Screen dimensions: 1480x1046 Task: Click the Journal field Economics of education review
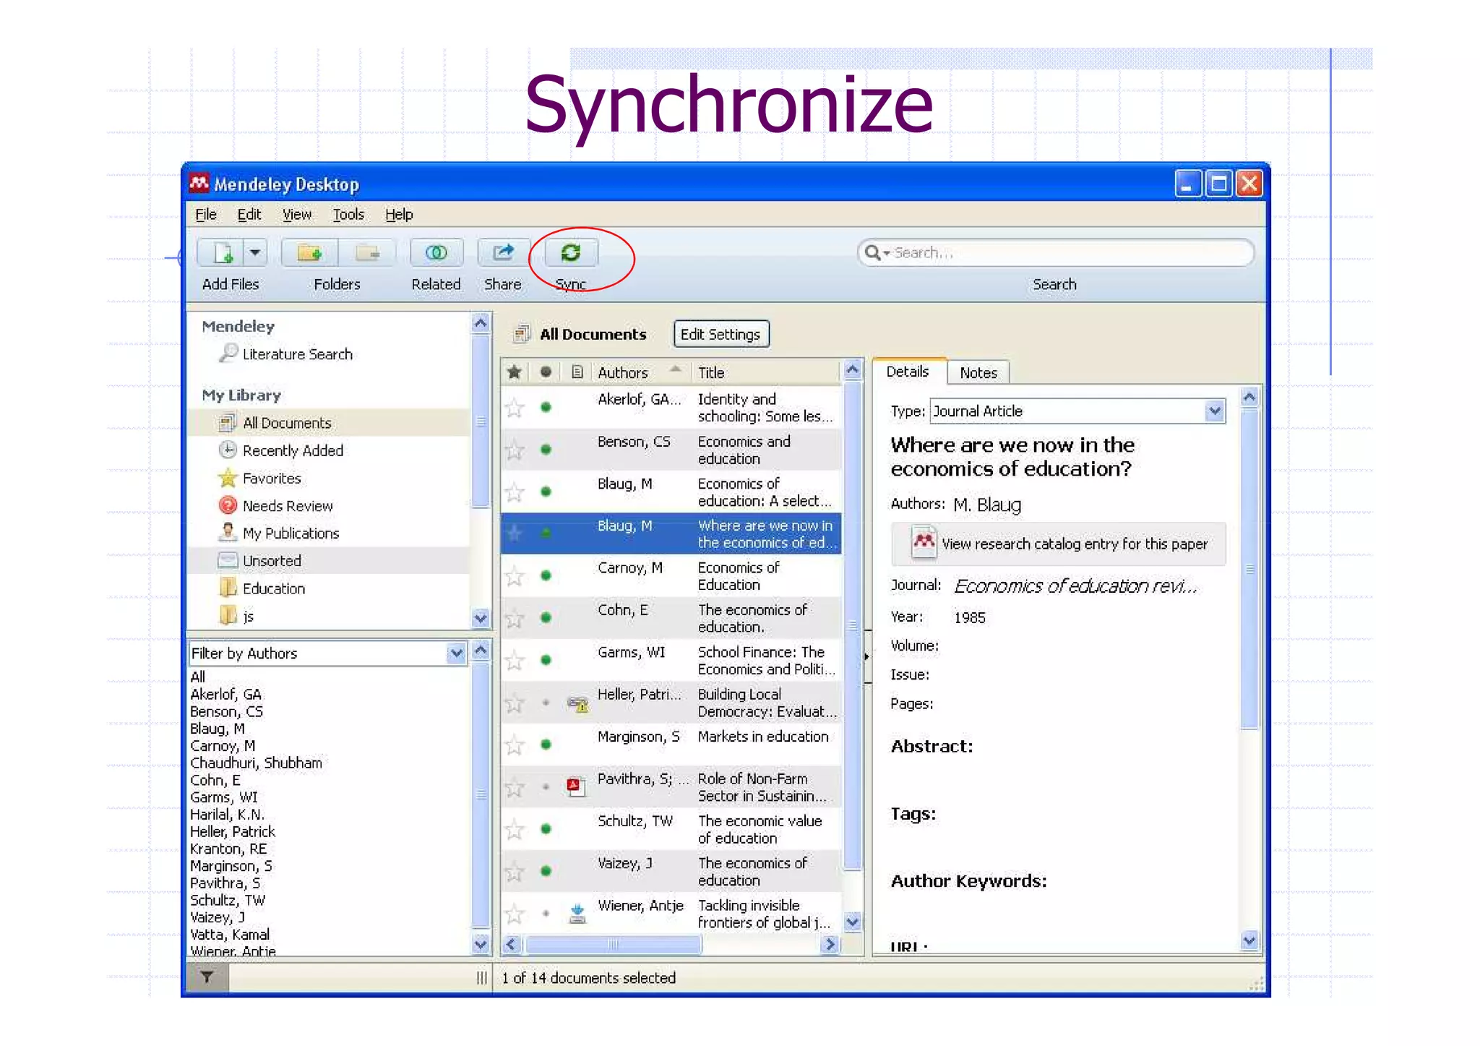pyautogui.click(x=1076, y=586)
